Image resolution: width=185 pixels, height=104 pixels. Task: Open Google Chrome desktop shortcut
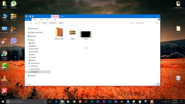[x=5, y=55]
